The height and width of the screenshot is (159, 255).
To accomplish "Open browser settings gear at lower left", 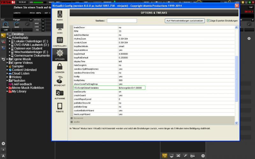I will (x=3, y=143).
